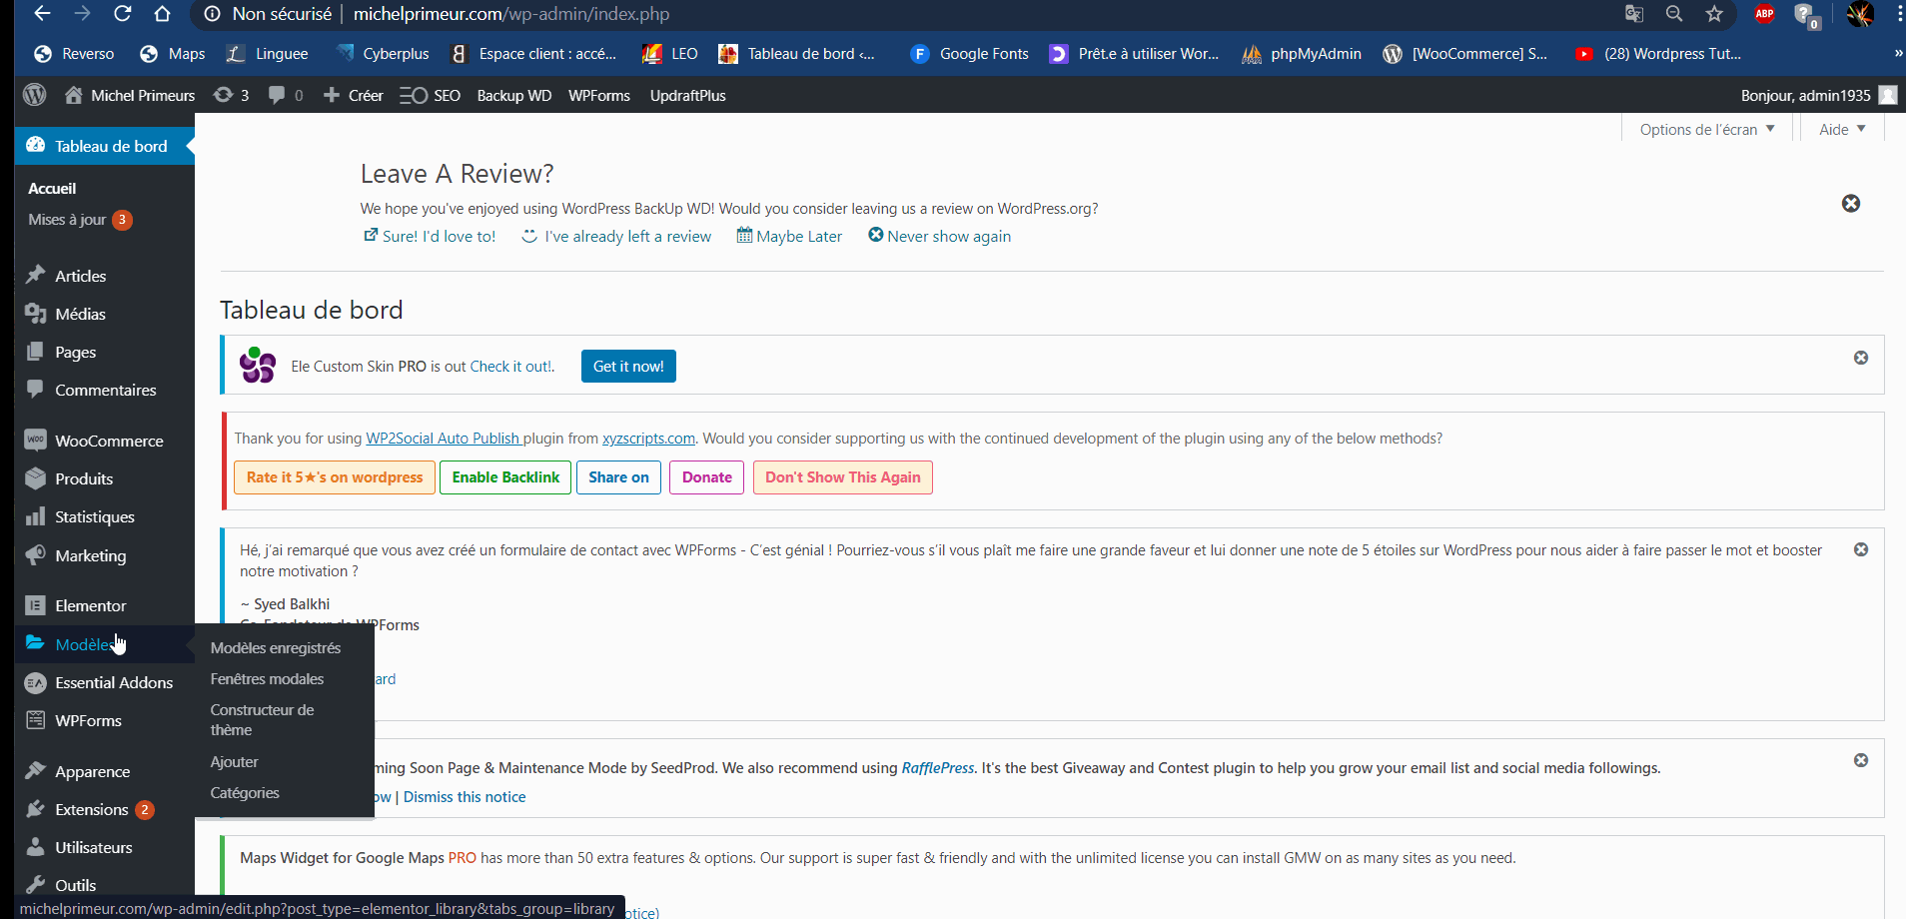Open the Commentaires icon menu

(36, 389)
